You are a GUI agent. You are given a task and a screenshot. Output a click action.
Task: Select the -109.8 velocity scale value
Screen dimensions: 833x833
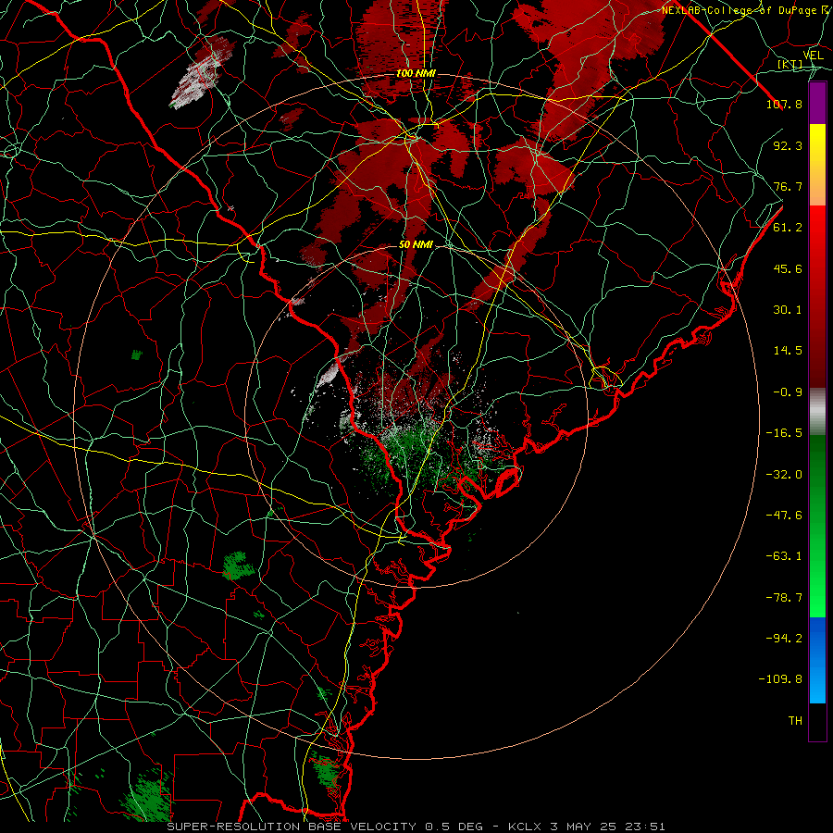[780, 679]
